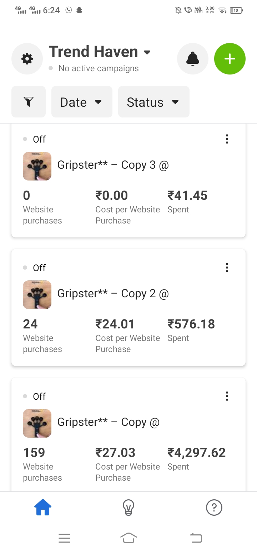The image size is (257, 553).
Task: Tap the Off status on Gripster Copy 3
Action: [39, 139]
